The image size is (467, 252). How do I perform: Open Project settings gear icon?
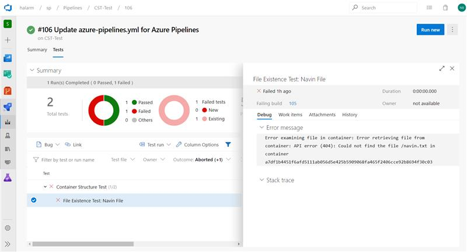coord(8,228)
